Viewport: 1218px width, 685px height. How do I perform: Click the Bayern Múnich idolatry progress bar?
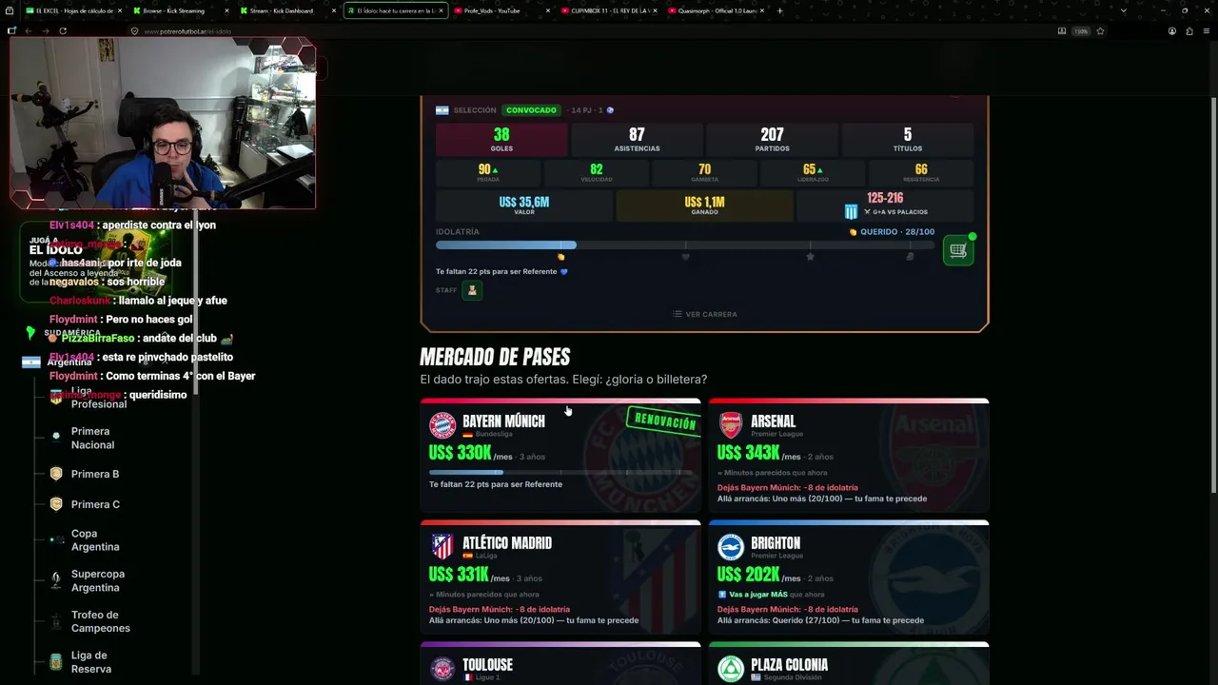click(560, 472)
